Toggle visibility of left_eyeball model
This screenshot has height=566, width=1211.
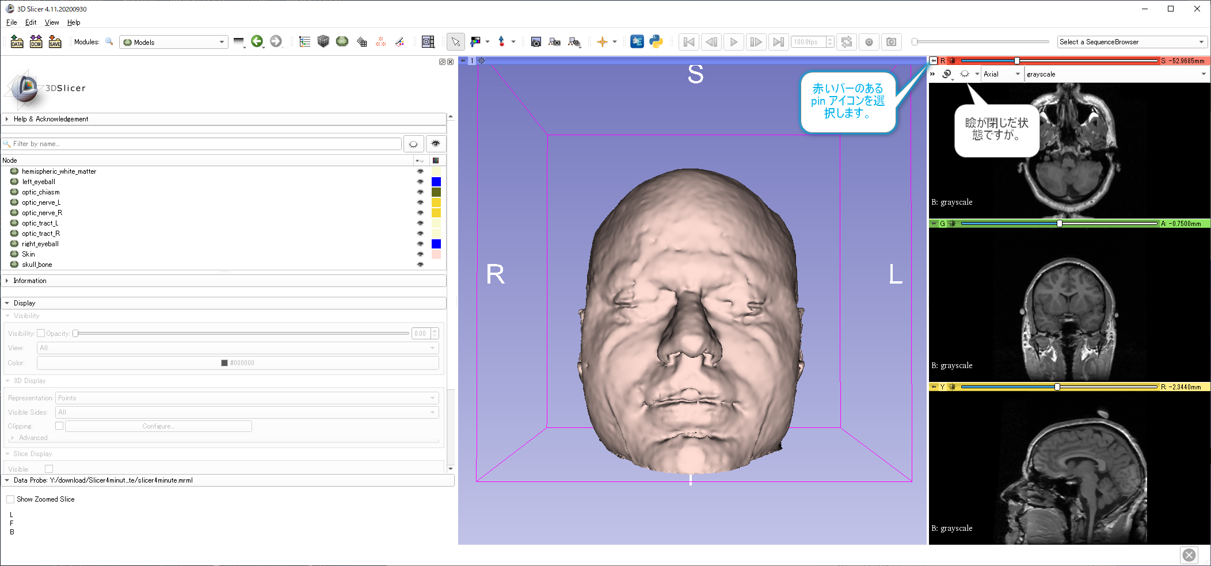click(420, 182)
